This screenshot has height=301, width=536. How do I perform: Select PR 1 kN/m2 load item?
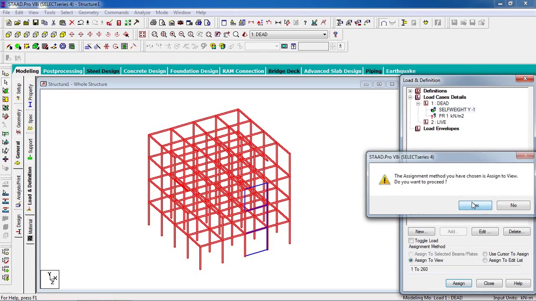click(451, 116)
